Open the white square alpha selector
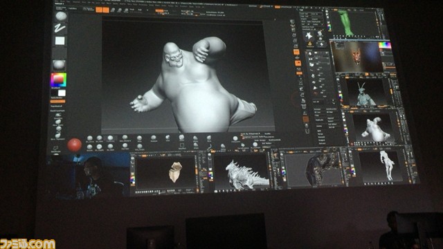Screen dimensions: 443x249 click(x=60, y=41)
